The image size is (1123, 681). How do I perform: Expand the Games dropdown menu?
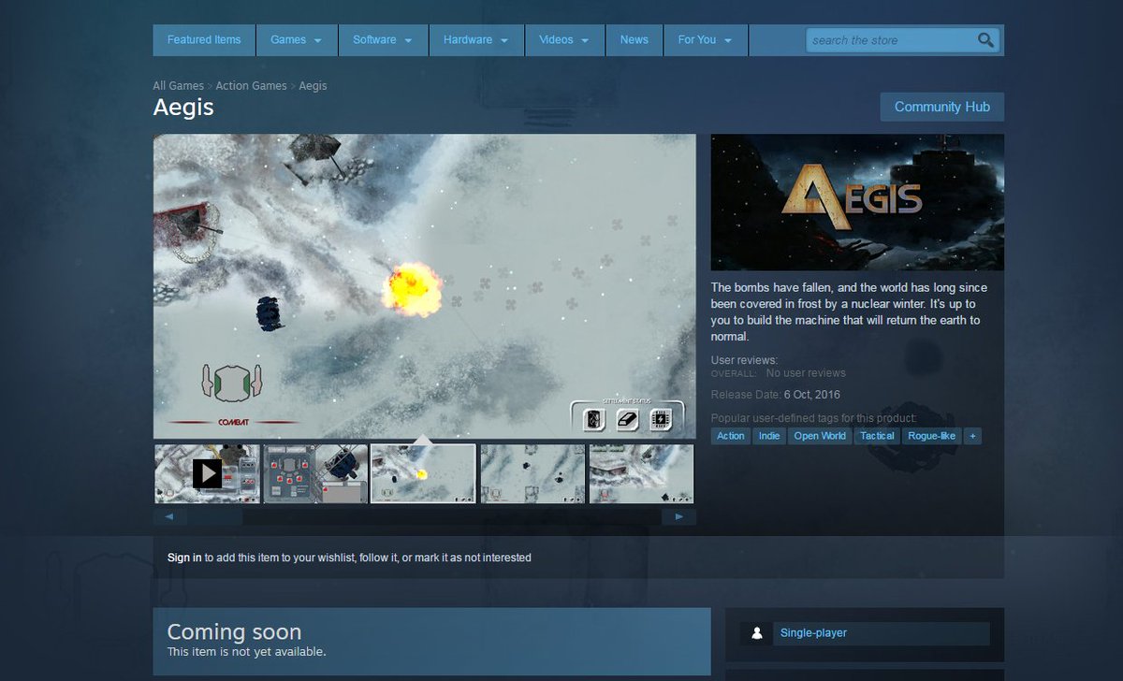pos(297,40)
